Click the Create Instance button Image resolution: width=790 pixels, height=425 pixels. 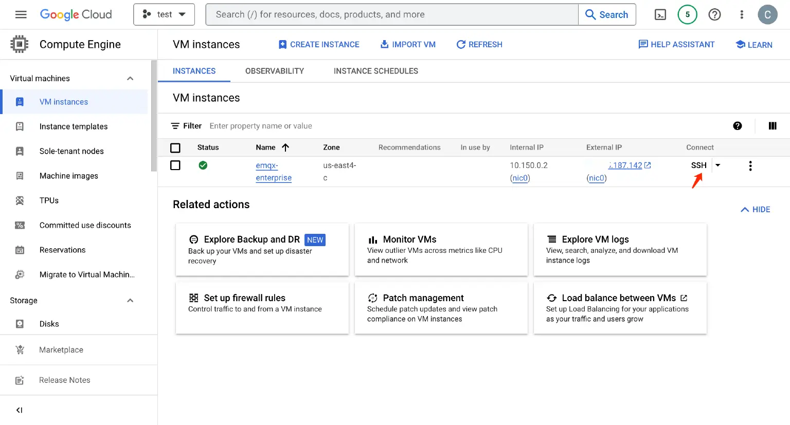pyautogui.click(x=318, y=45)
